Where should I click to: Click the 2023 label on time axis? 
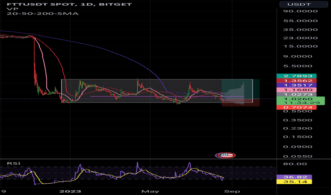tap(70, 191)
